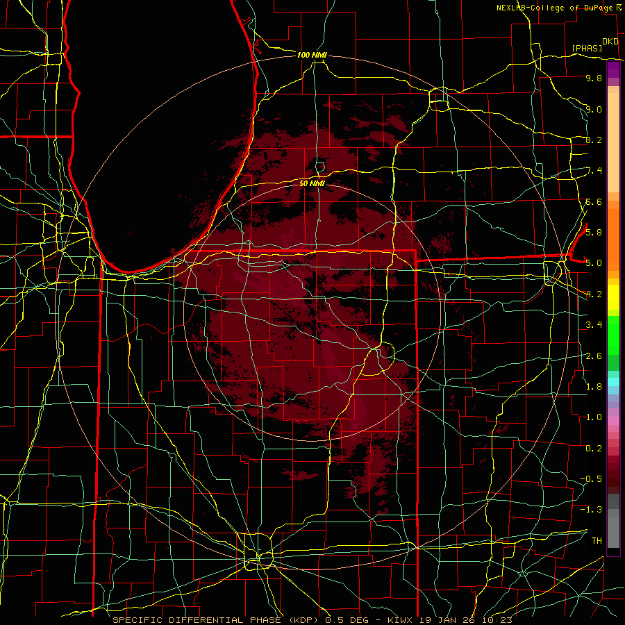Click the bright green segment of the color scale
The width and height of the screenshot is (625, 625).
[x=613, y=335]
